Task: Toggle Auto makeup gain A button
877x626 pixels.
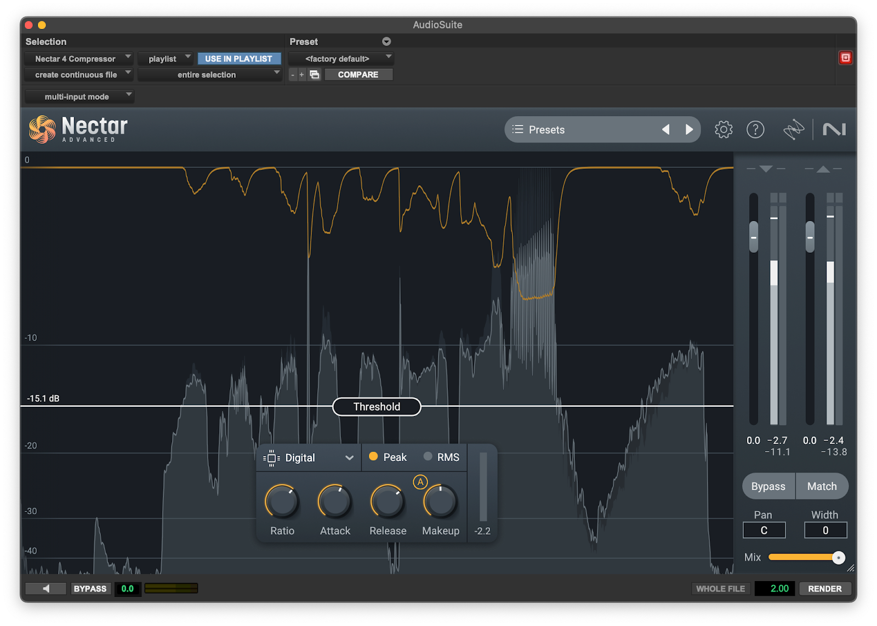Action: coord(420,482)
